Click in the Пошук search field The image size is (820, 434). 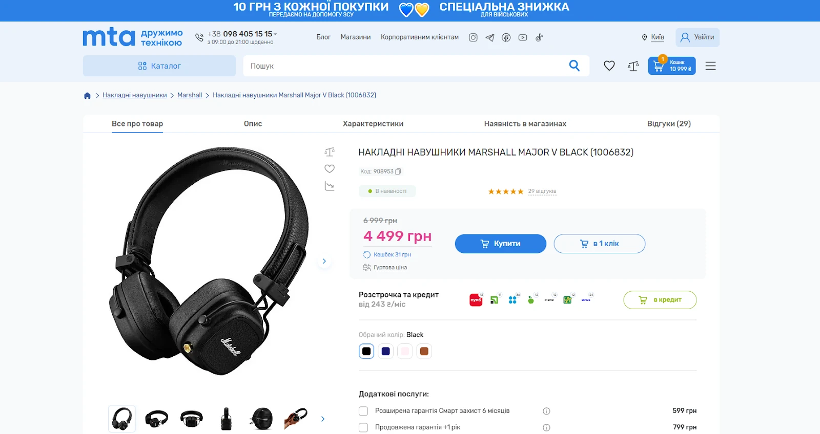coord(405,66)
